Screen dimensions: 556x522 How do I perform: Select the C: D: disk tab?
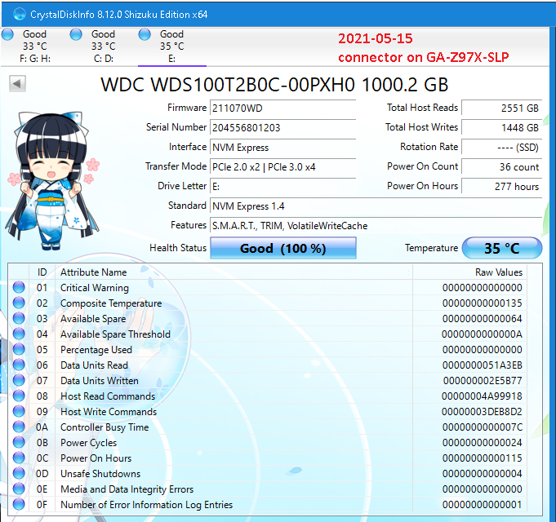coord(103,46)
